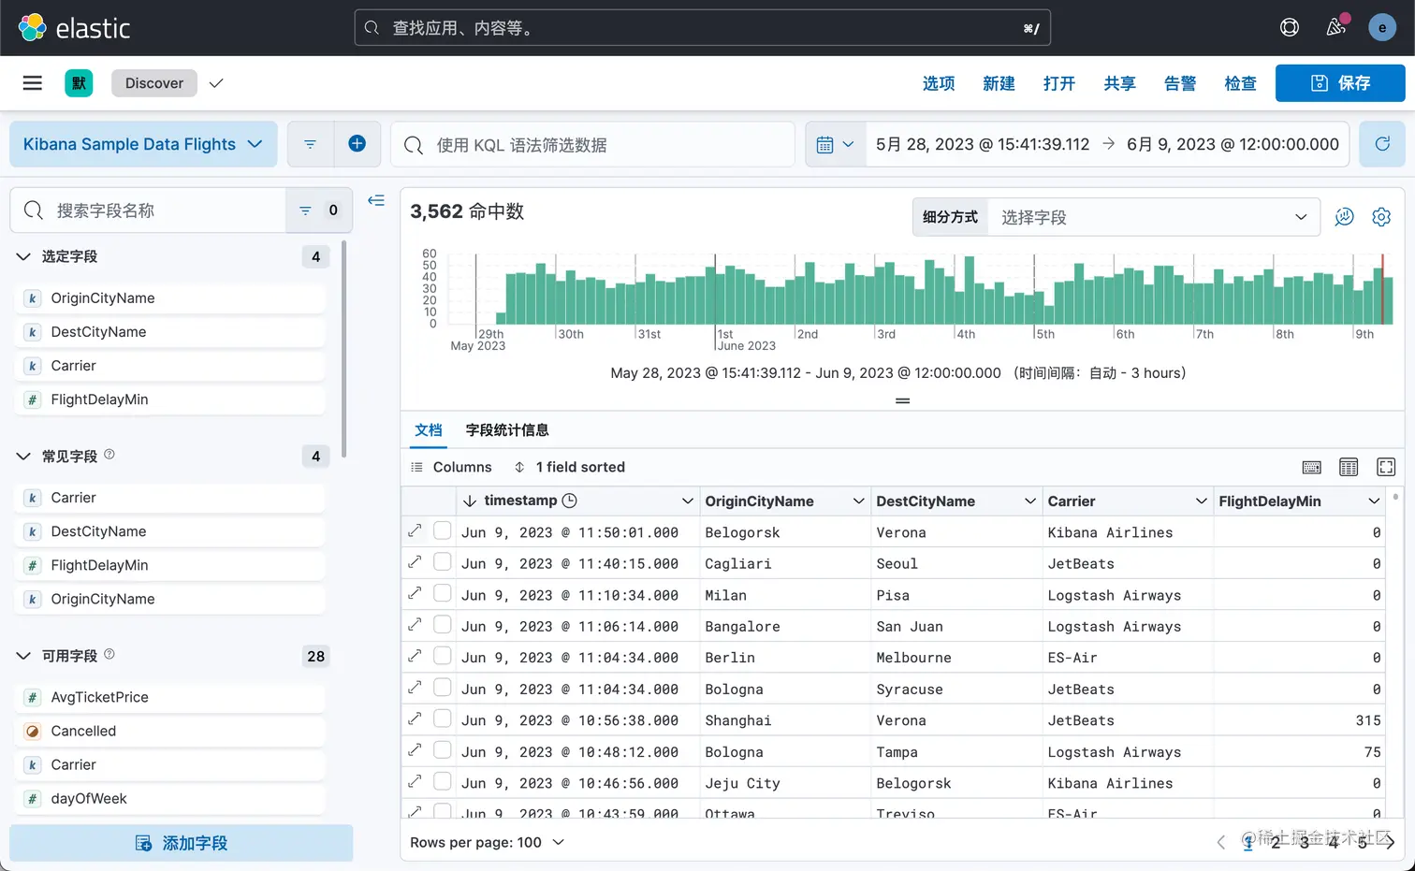Click the field list scrollbar
1415x871 pixels.
click(343, 349)
